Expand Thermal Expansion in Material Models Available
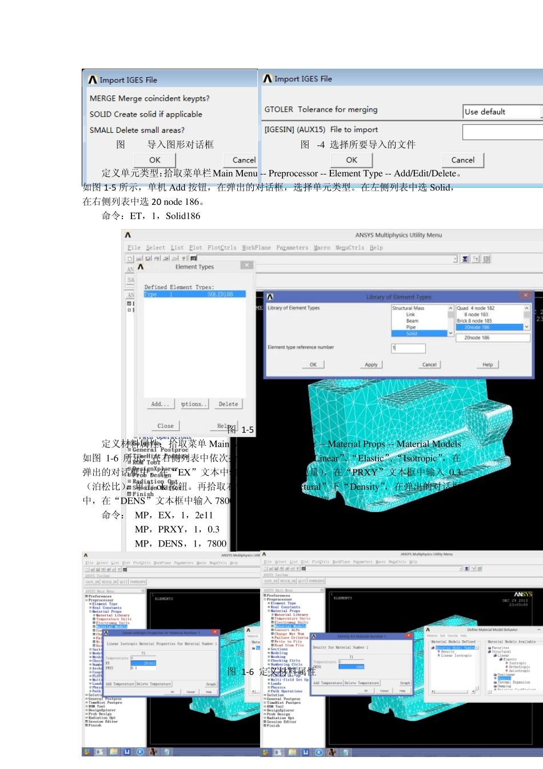The height and width of the screenshot is (769, 543). 495,682
